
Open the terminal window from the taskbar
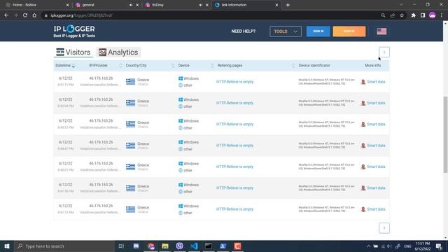coord(209,246)
